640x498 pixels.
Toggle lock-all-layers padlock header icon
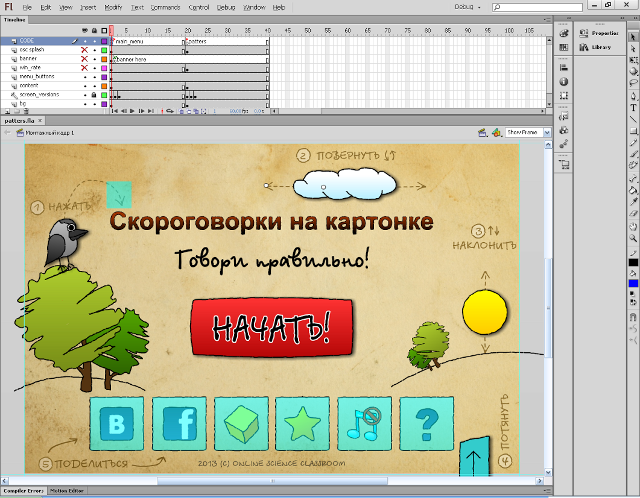tap(94, 31)
